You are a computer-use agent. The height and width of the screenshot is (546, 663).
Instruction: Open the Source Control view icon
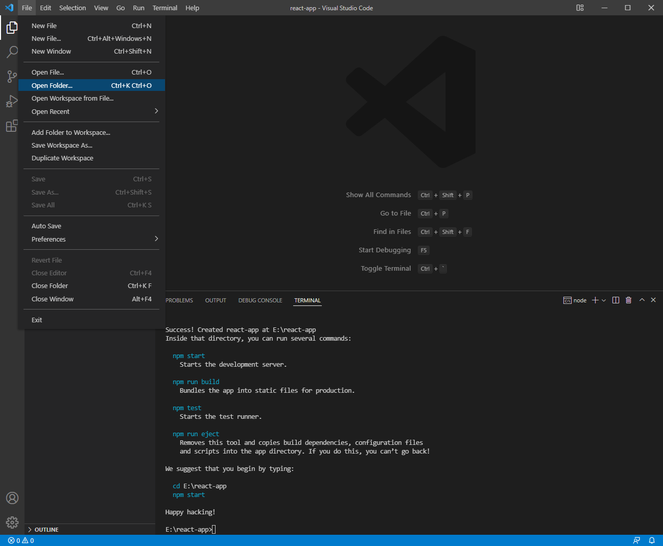coord(12,77)
